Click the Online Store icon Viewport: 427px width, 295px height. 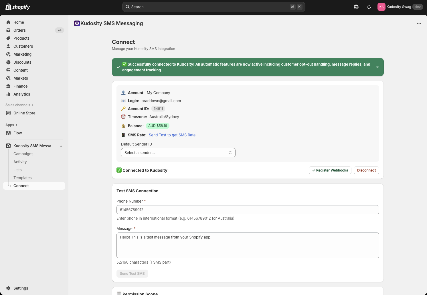[8, 113]
